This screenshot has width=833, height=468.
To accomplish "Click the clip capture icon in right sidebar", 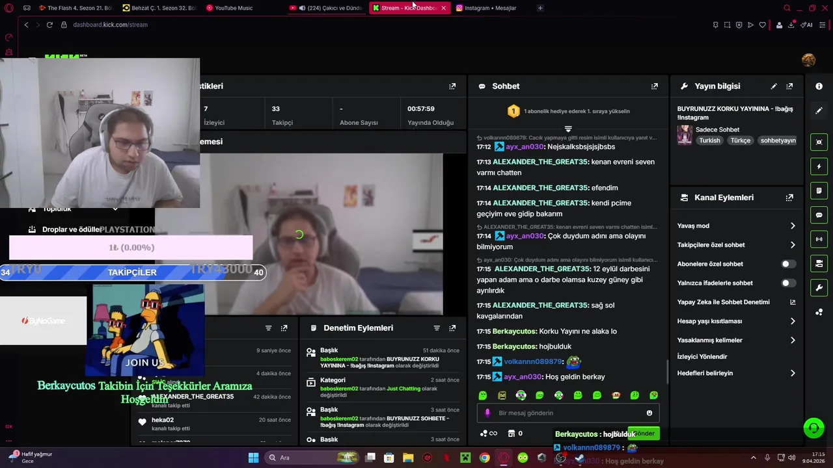I will [819, 142].
